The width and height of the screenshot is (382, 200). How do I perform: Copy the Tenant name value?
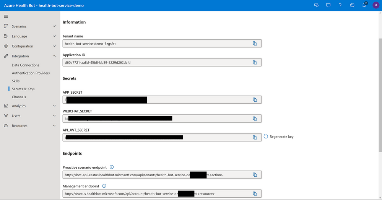[255, 43]
